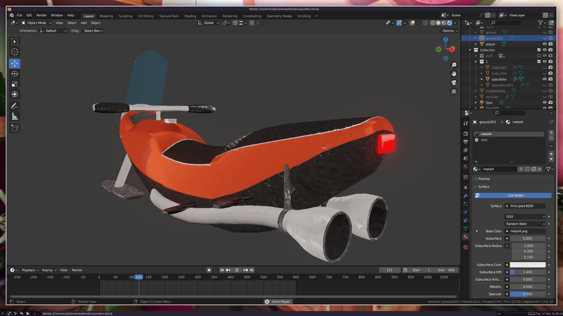
Task: Open the GGX distribution dropdown
Action: pyautogui.click(x=525, y=217)
